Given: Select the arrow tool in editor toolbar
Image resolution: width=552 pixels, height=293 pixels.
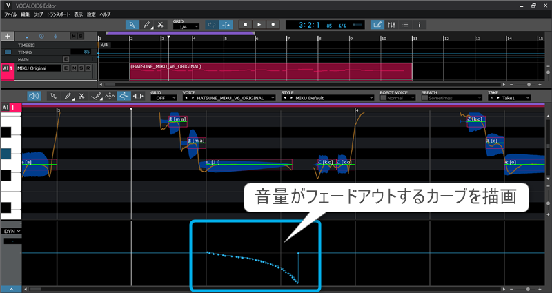Looking at the screenshot, I should [x=54, y=96].
